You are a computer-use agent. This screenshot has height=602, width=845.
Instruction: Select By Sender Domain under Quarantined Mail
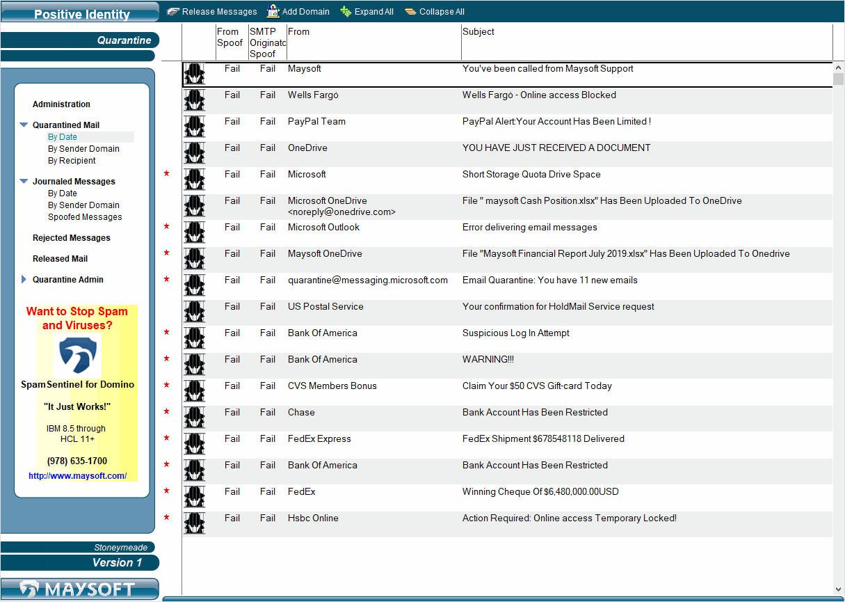[x=83, y=149]
